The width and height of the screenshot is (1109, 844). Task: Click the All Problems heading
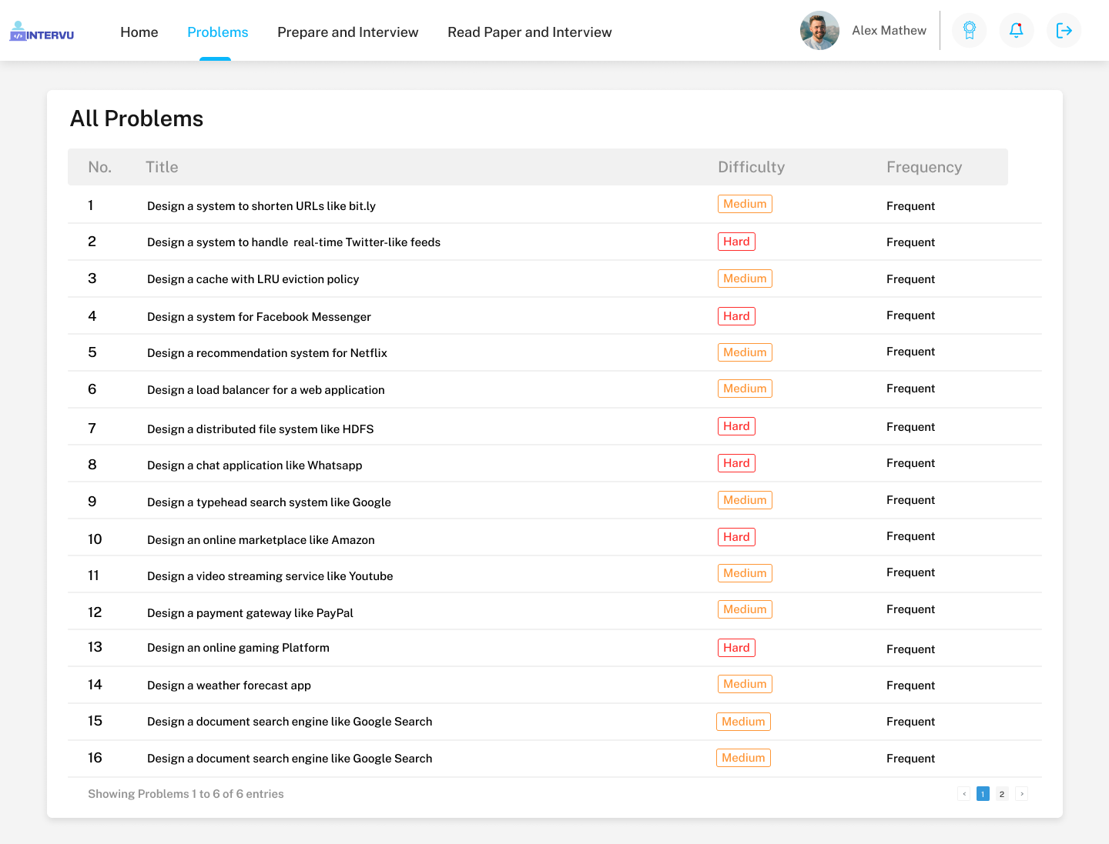(x=137, y=118)
